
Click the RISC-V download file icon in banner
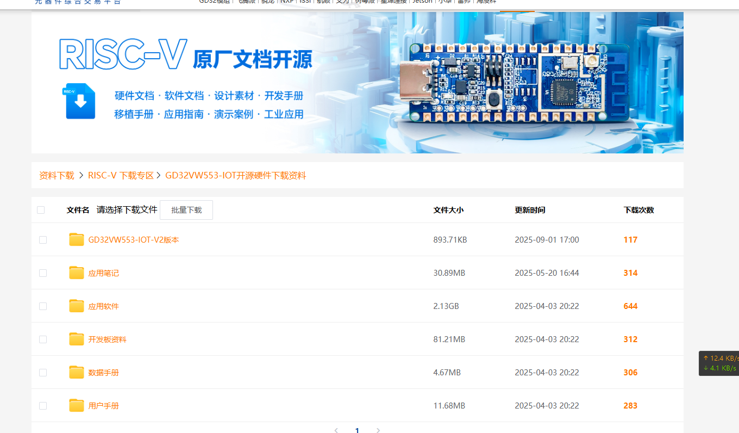(80, 102)
